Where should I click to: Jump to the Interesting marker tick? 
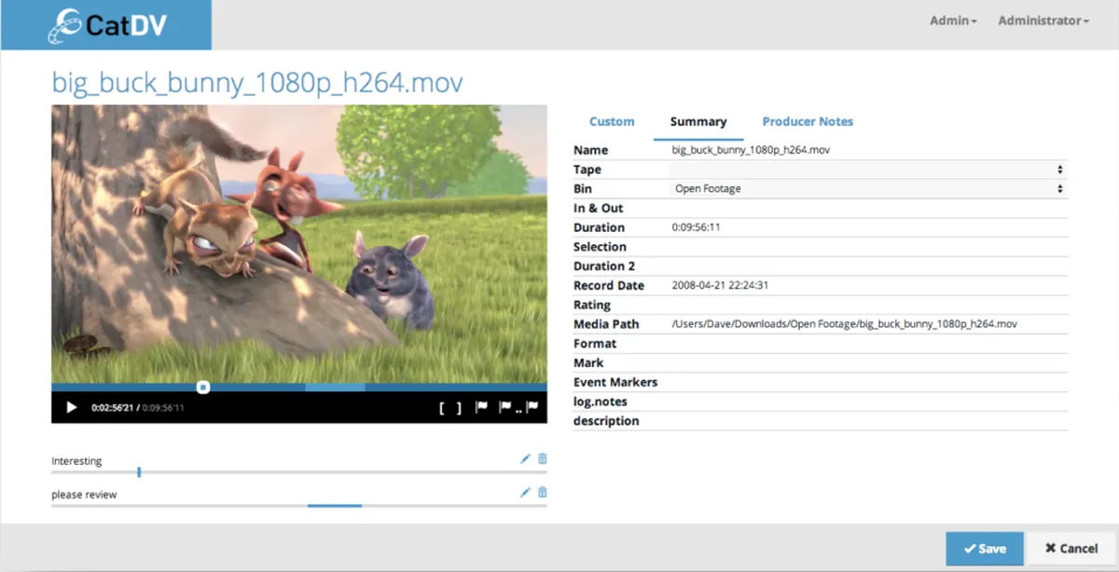[x=139, y=472]
